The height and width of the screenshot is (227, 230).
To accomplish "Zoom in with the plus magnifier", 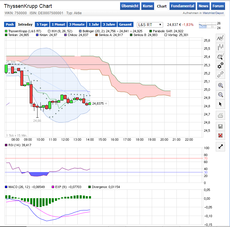I will 220,85.
